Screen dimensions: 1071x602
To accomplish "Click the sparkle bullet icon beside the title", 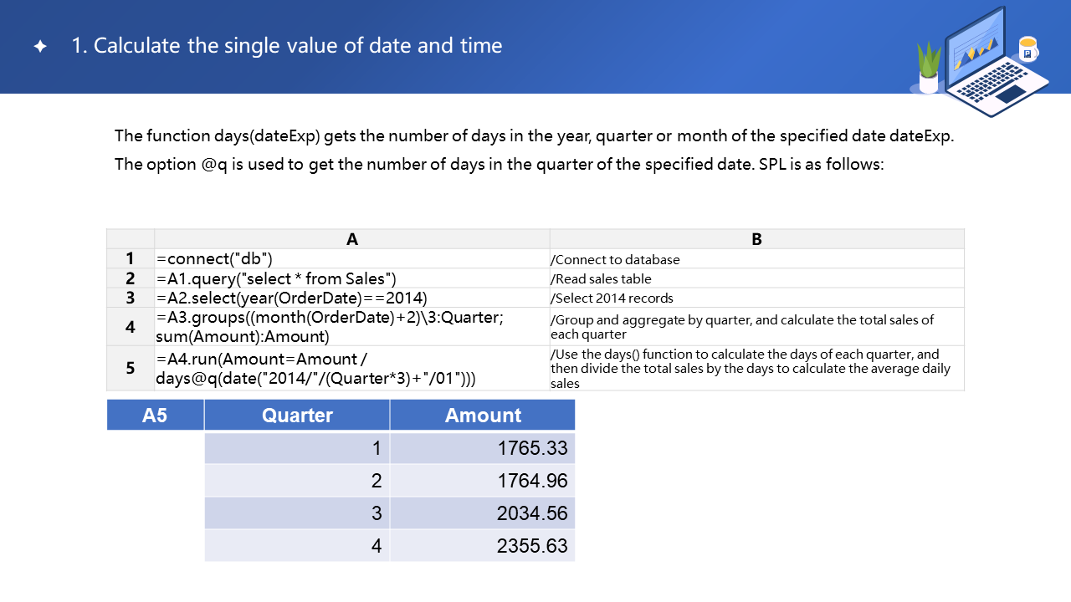I will point(40,47).
